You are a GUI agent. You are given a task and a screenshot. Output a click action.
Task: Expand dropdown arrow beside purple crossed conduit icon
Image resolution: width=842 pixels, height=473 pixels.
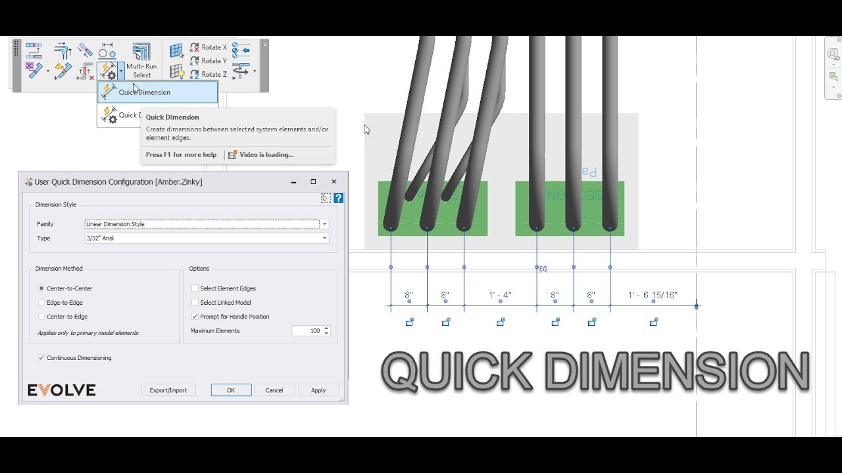coord(48,70)
